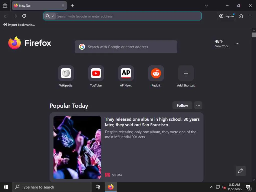Open the muted volume tray icon
The height and width of the screenshot is (192, 256).
click(x=223, y=187)
